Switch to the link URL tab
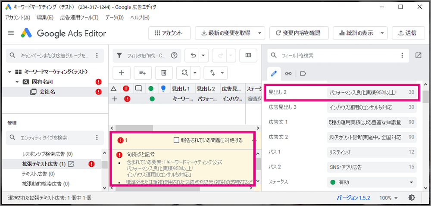 288,73
